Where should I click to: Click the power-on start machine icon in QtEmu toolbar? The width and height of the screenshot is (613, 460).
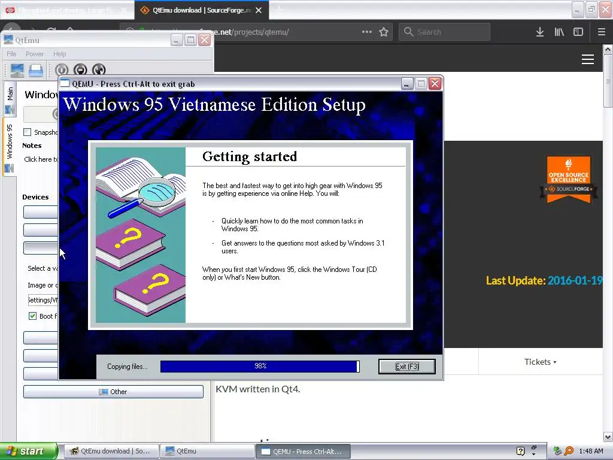point(62,70)
